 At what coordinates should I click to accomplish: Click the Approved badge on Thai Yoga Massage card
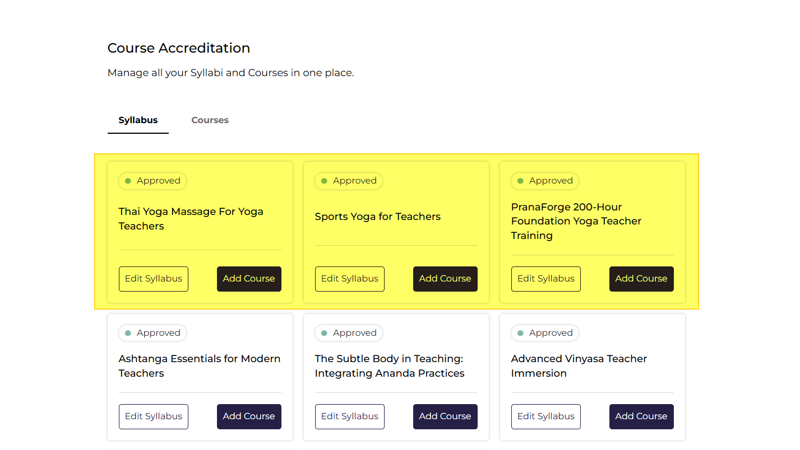click(x=152, y=181)
